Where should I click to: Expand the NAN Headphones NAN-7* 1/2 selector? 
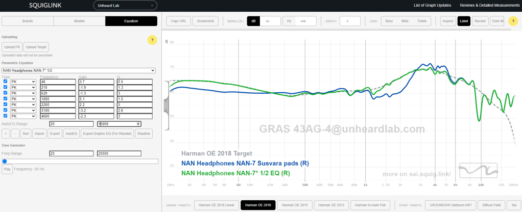click(79, 70)
